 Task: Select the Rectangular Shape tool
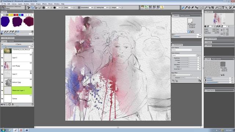(220, 7)
